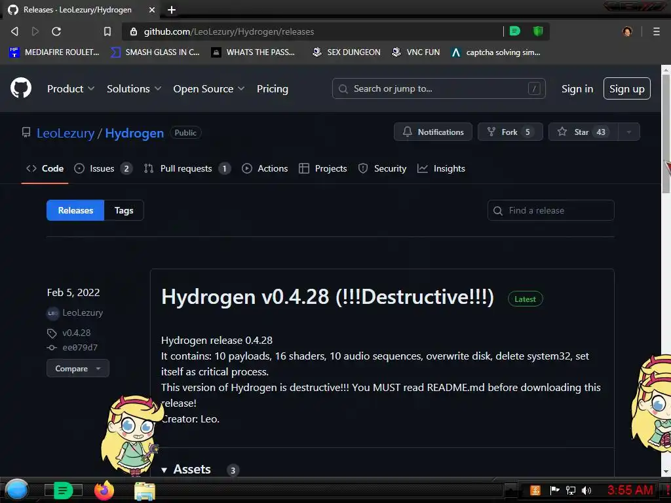Click the Find a release search box

coord(550,210)
